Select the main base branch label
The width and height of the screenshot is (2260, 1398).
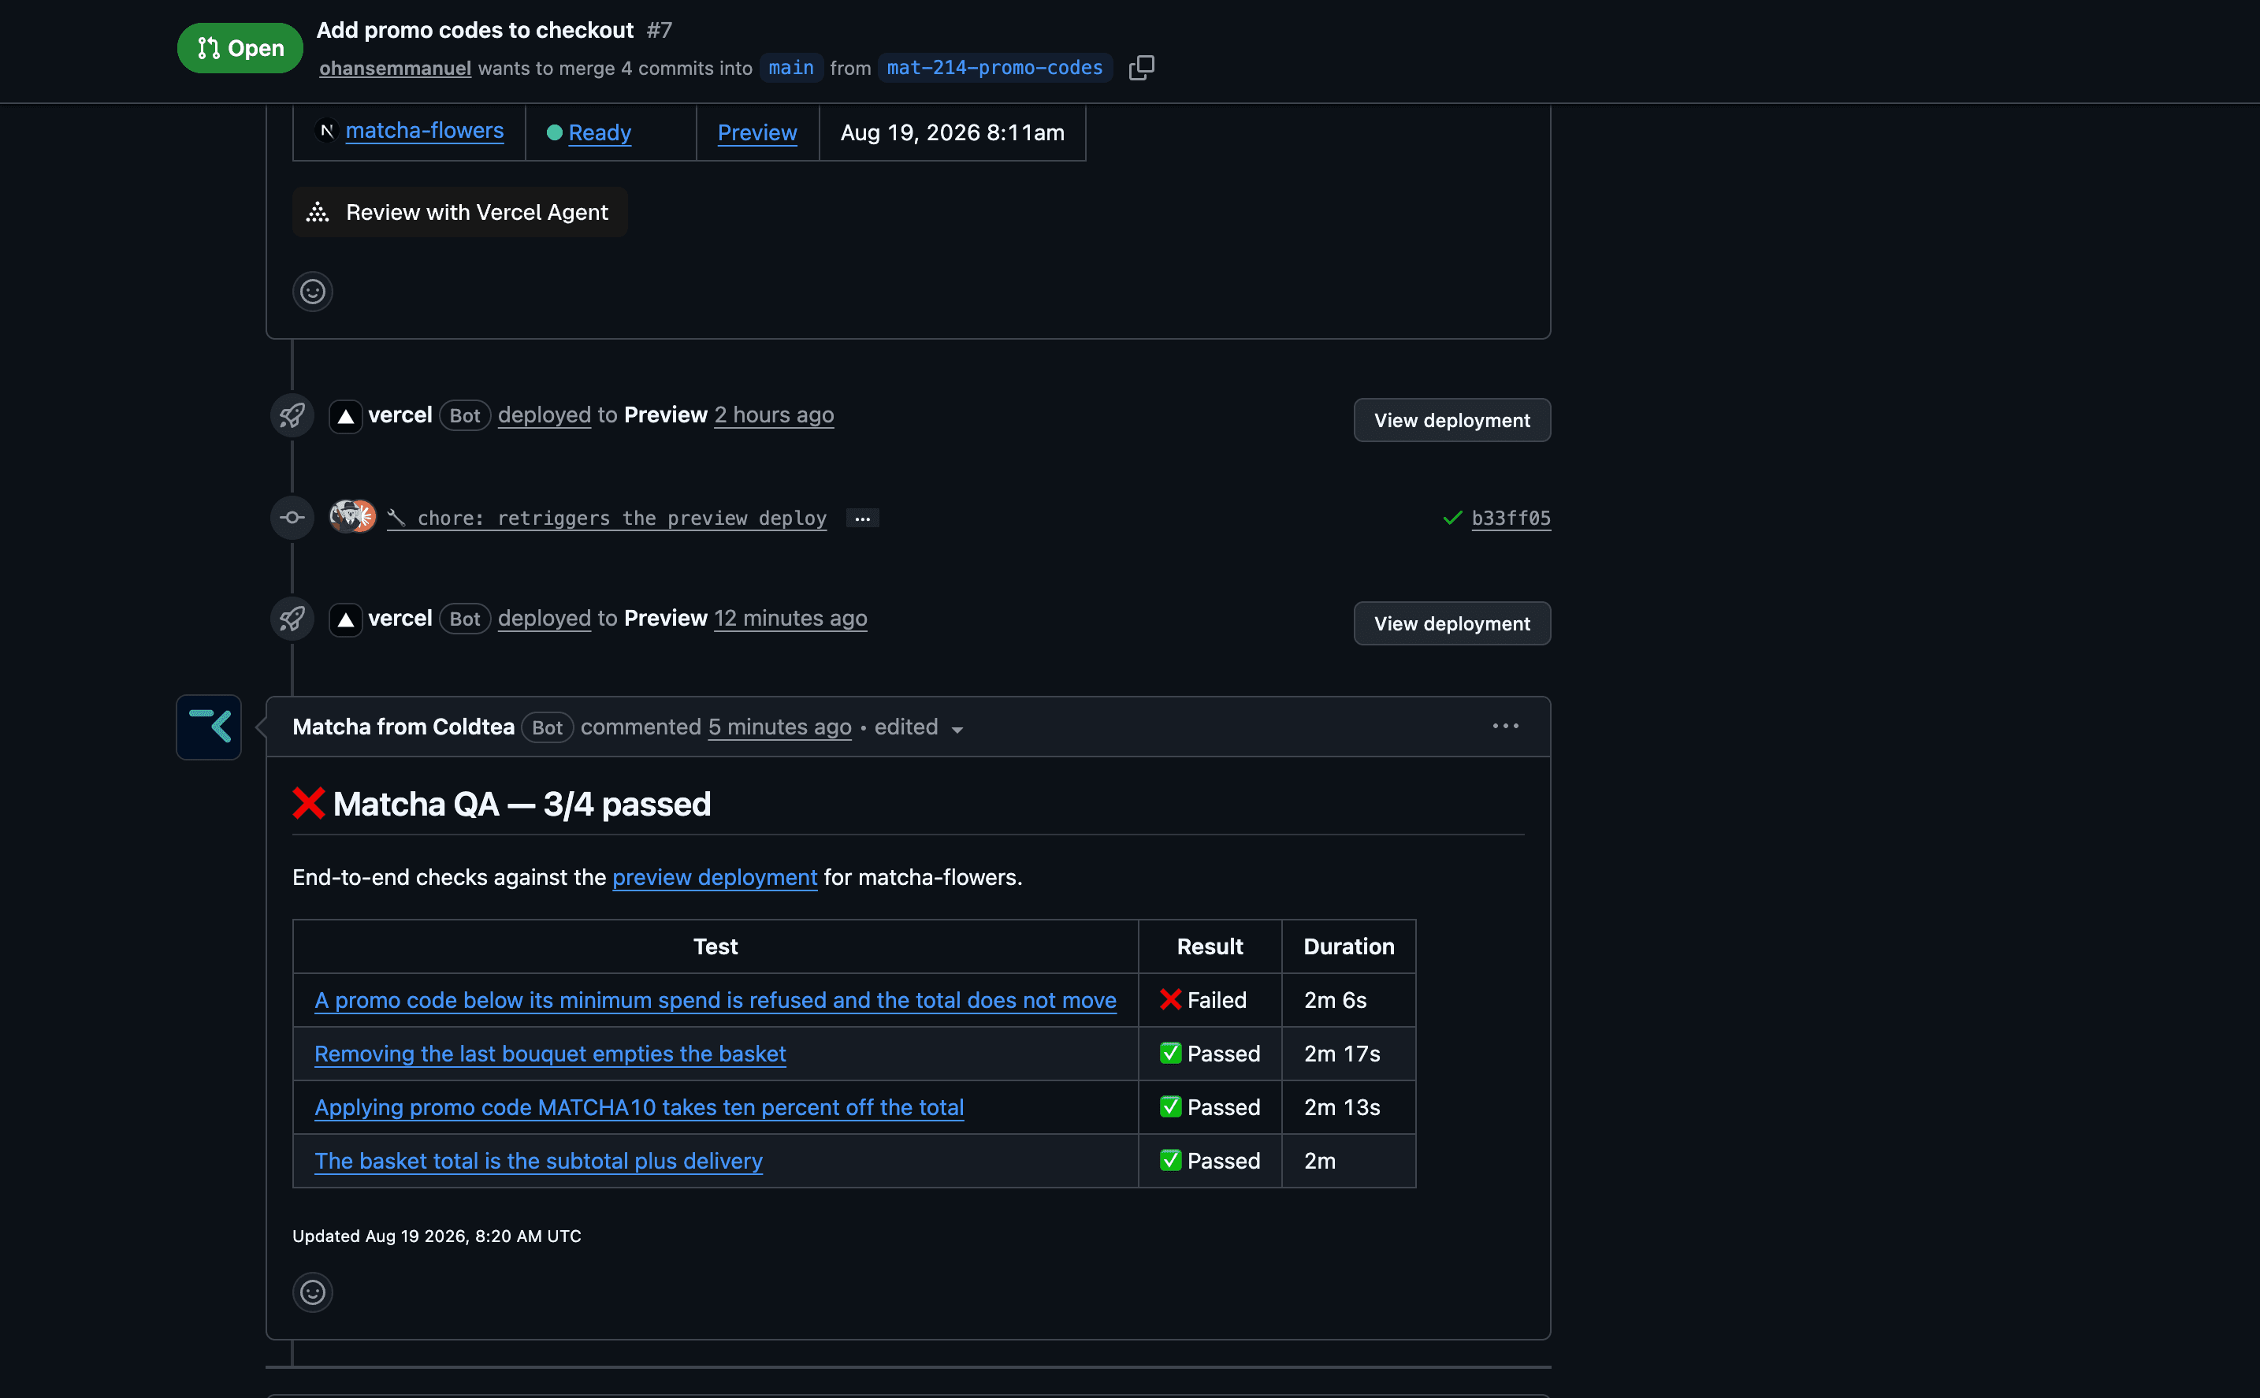pos(791,68)
